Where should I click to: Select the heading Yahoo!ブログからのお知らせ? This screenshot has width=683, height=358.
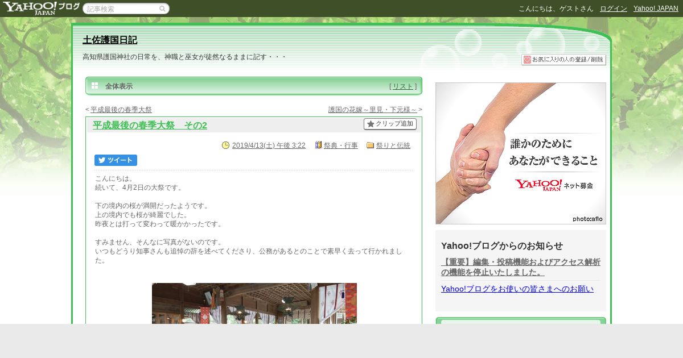pyautogui.click(x=502, y=245)
